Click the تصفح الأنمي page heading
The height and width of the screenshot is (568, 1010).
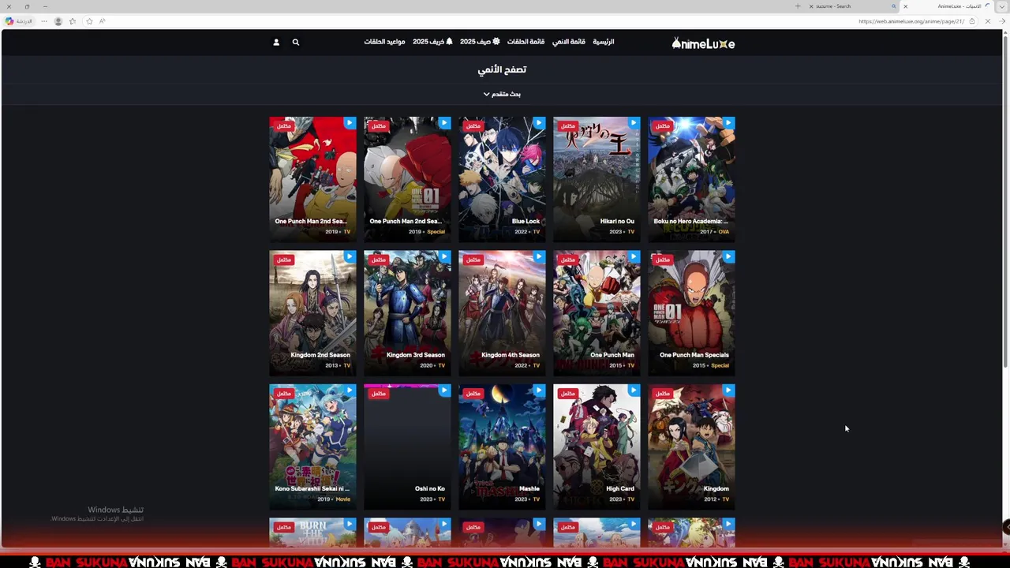pos(502,69)
